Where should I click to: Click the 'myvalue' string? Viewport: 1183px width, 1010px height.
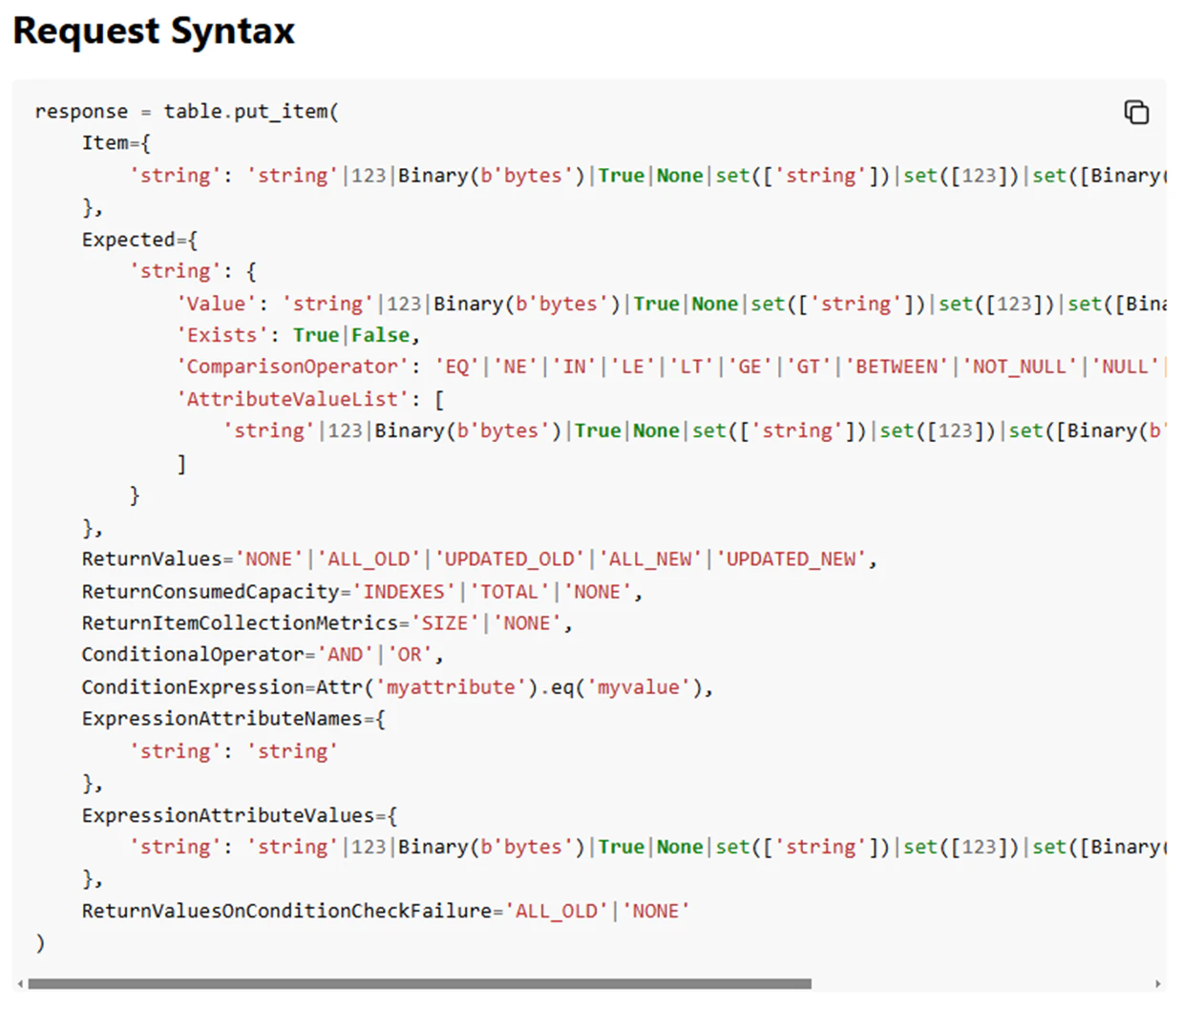tap(639, 686)
